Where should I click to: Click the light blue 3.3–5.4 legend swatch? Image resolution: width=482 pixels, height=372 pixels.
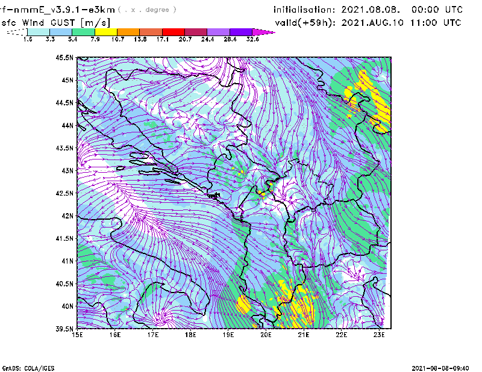point(61,32)
